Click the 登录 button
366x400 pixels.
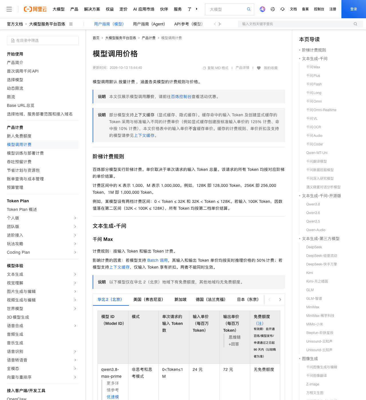click(x=354, y=9)
